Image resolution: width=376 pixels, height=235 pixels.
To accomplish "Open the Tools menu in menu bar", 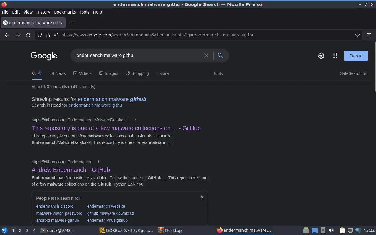I will (84, 12).
